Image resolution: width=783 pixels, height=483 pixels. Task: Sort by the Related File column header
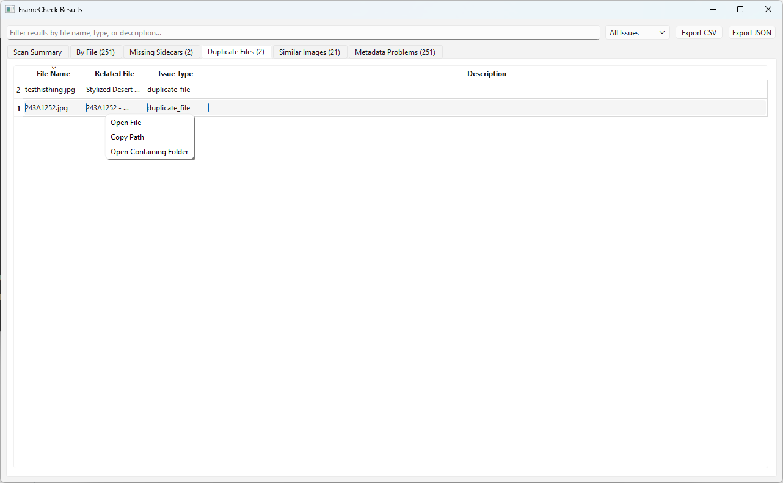point(114,73)
